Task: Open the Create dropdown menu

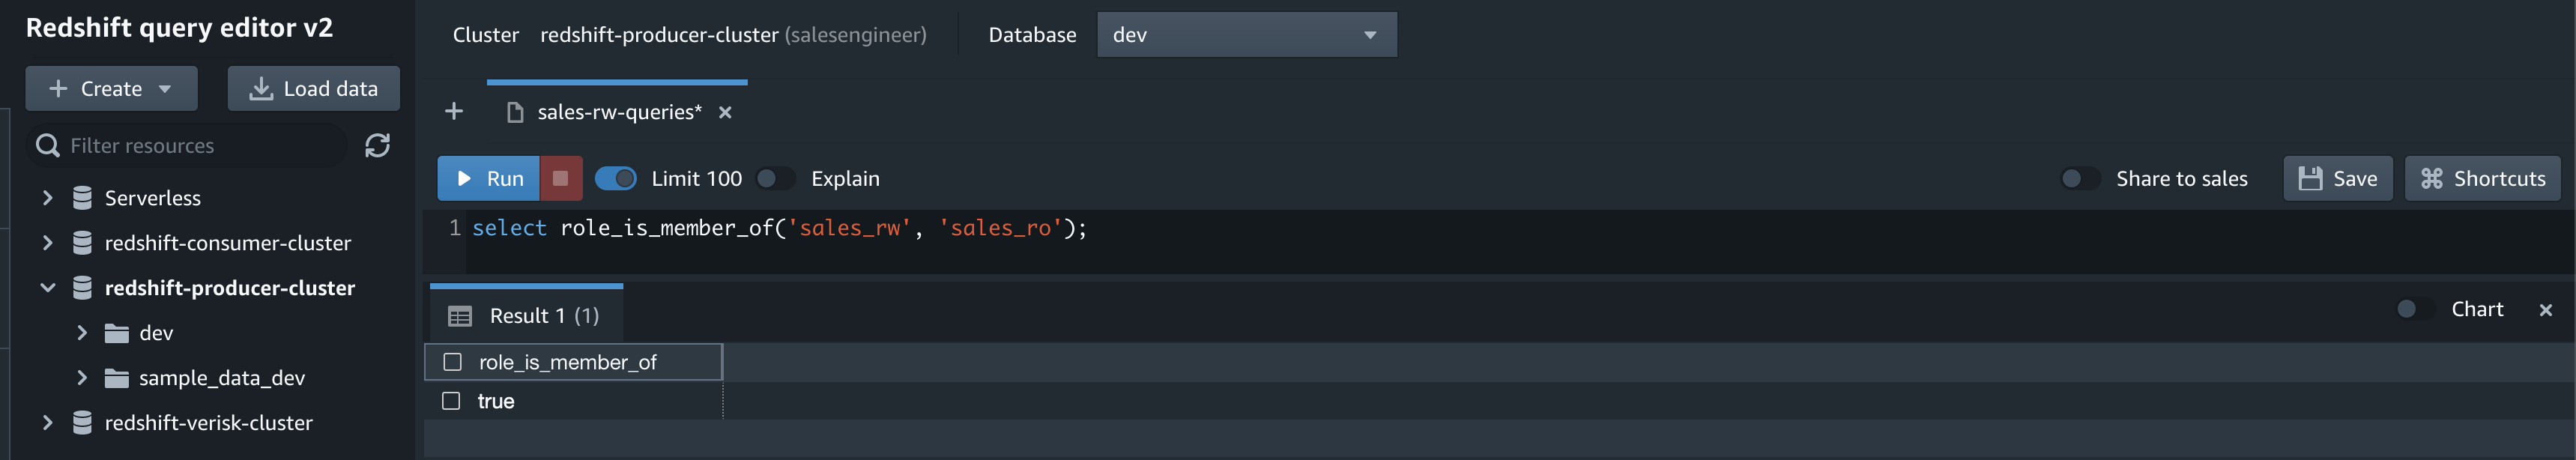Action: 111,89
